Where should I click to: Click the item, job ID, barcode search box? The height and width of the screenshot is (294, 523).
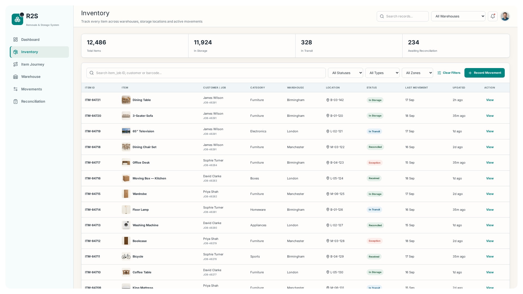[x=206, y=73]
